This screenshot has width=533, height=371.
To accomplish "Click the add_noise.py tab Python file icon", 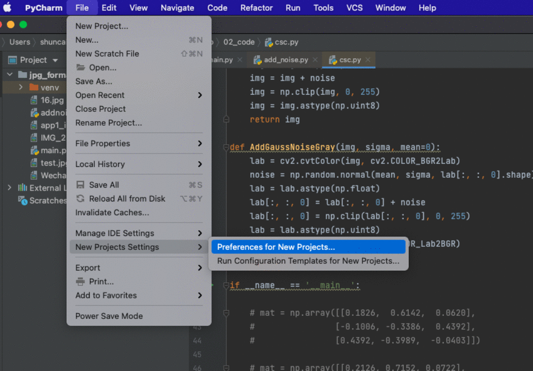I will (257, 60).
